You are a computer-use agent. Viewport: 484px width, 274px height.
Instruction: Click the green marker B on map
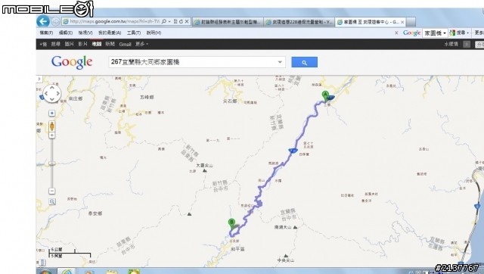231,224
